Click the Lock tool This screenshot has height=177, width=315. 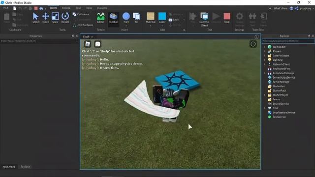pos(174,20)
